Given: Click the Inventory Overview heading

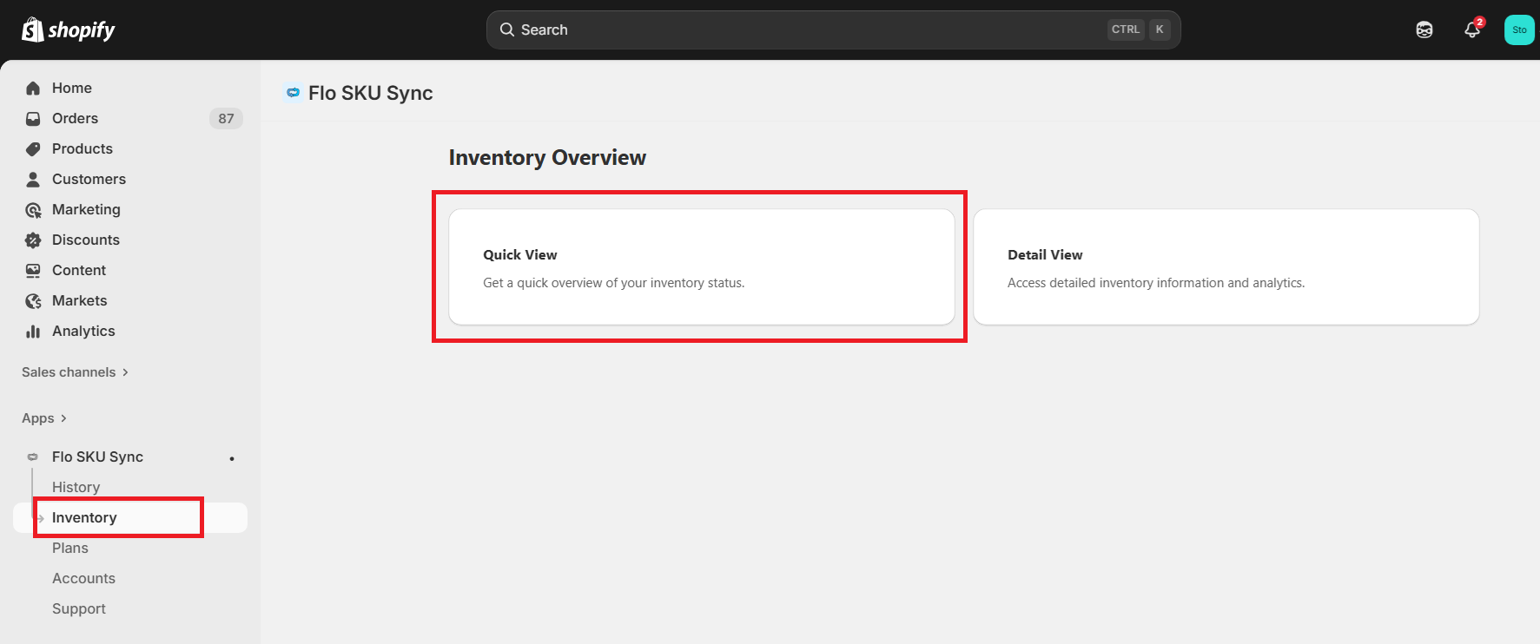Looking at the screenshot, I should click(x=547, y=157).
